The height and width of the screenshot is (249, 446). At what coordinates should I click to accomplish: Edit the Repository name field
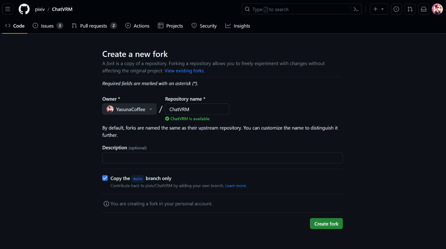click(197, 109)
